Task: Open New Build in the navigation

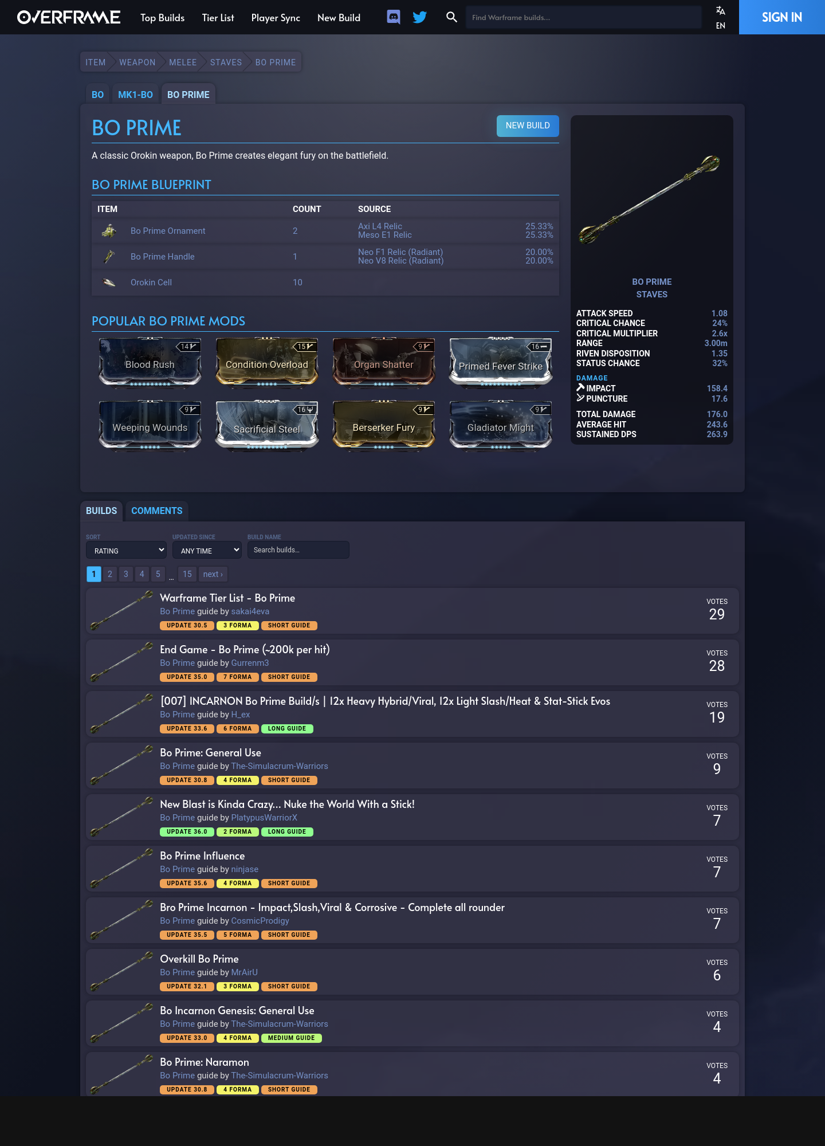Action: (339, 18)
